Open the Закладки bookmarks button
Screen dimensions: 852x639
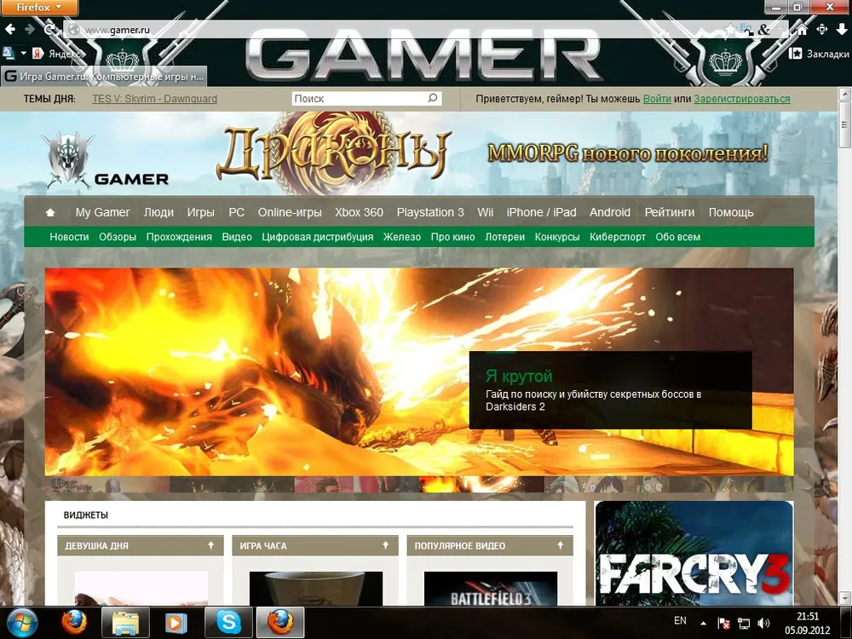click(819, 53)
